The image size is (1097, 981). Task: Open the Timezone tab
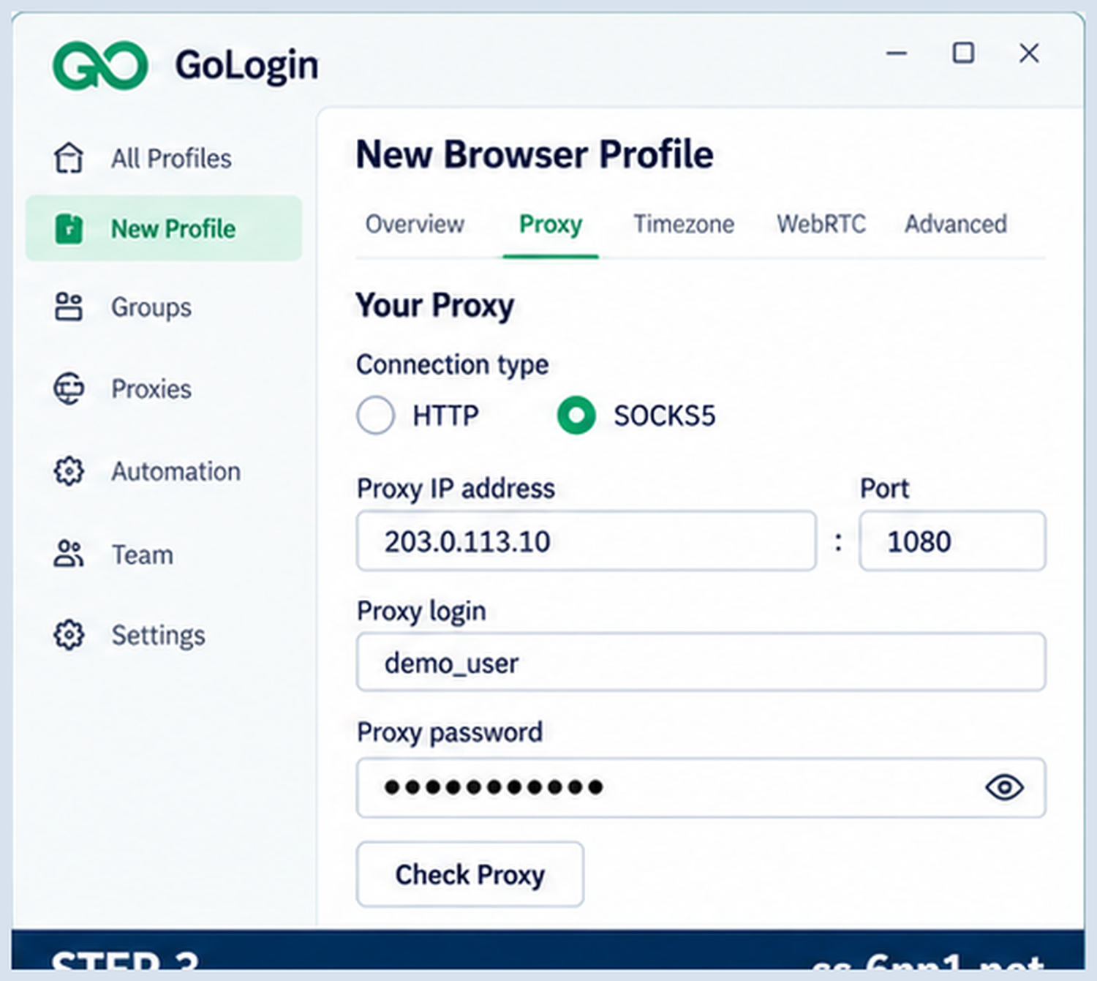(684, 224)
